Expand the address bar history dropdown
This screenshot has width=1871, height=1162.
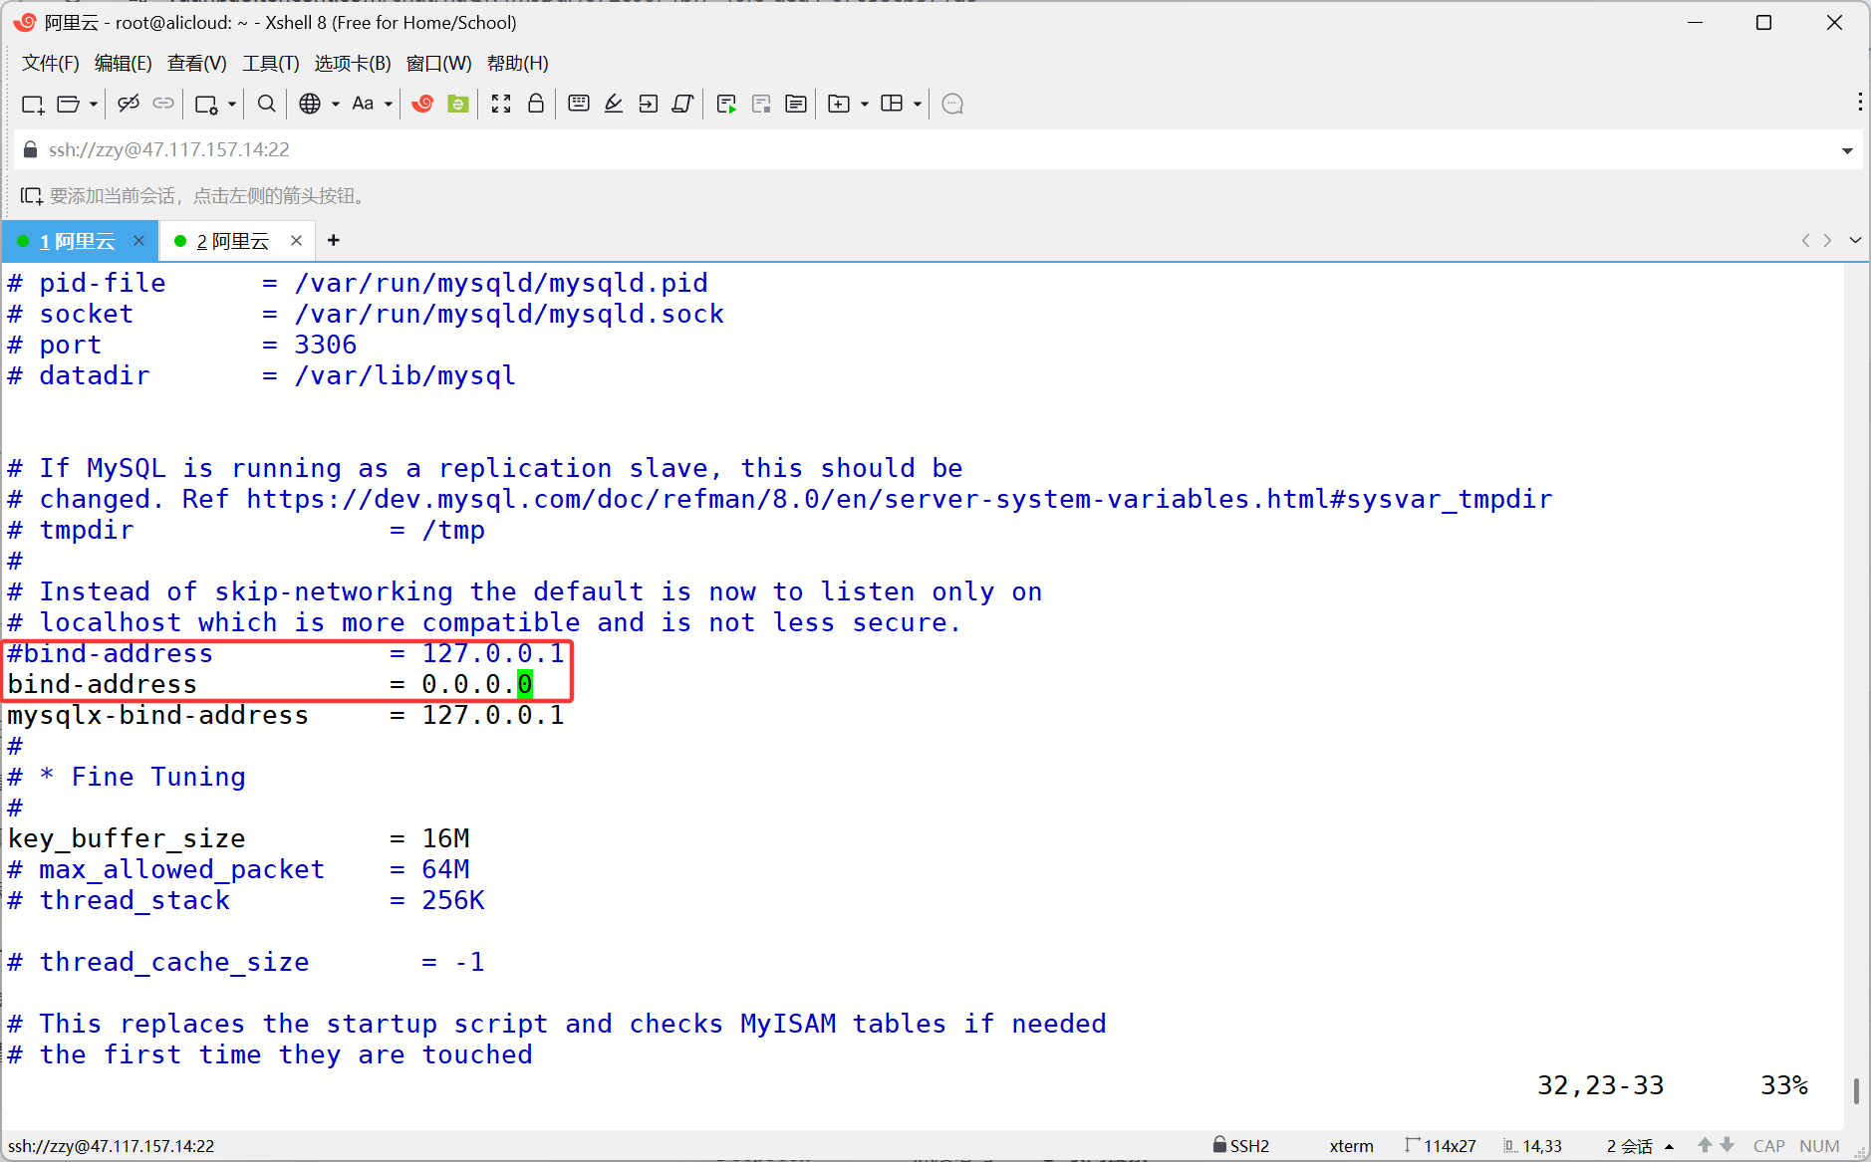pos(1847,150)
